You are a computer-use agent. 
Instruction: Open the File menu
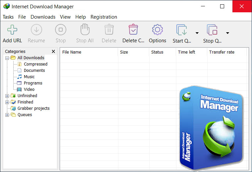tap(22, 17)
